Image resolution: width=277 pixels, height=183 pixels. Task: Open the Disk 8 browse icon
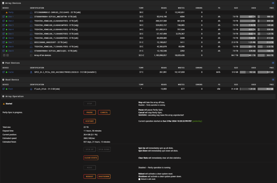point(3,46)
